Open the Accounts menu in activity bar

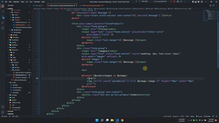(x=3, y=107)
